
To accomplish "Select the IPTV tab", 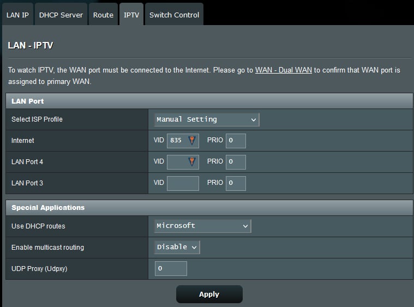I will (x=131, y=15).
